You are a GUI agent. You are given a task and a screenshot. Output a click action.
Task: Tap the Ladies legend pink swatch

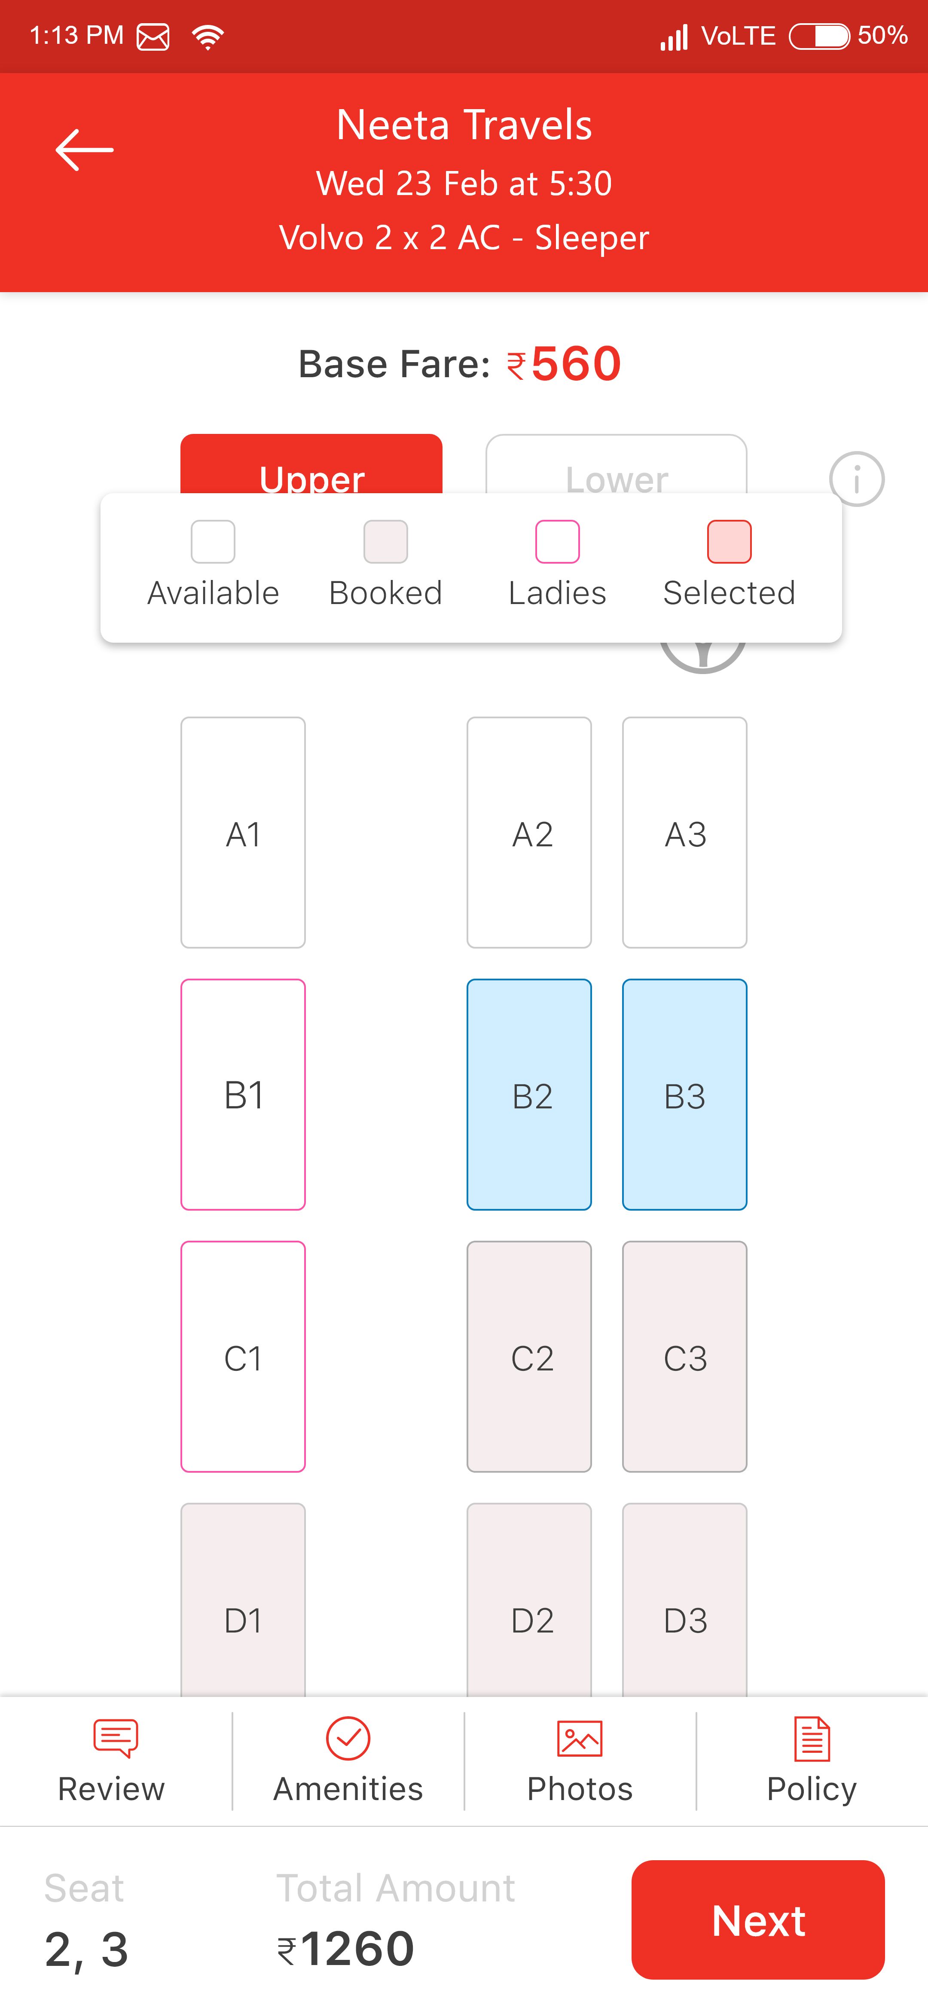[557, 541]
